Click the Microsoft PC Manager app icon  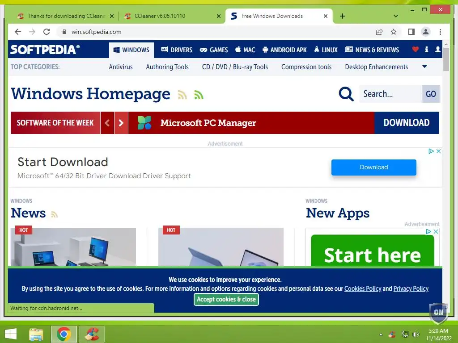pyautogui.click(x=144, y=123)
